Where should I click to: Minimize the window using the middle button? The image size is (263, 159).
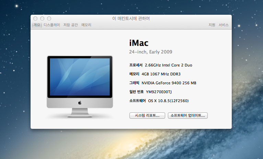(42, 19)
